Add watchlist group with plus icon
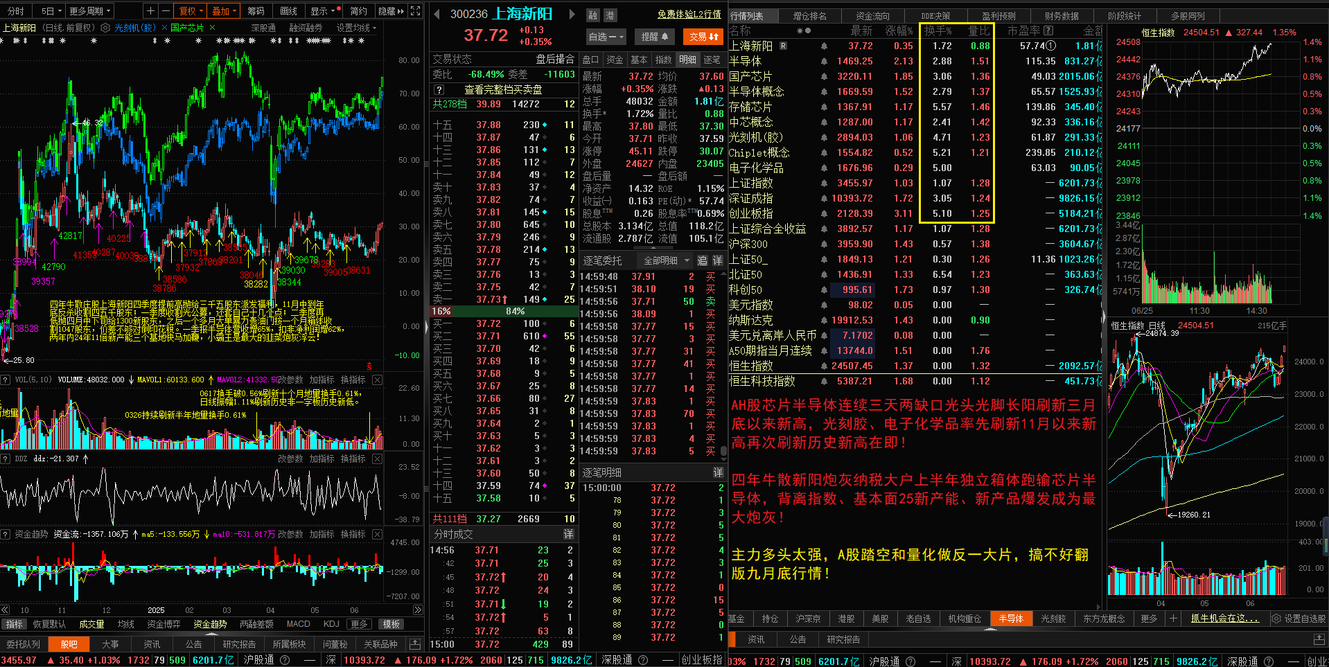This screenshot has height=667, width=1329. 1173,619
